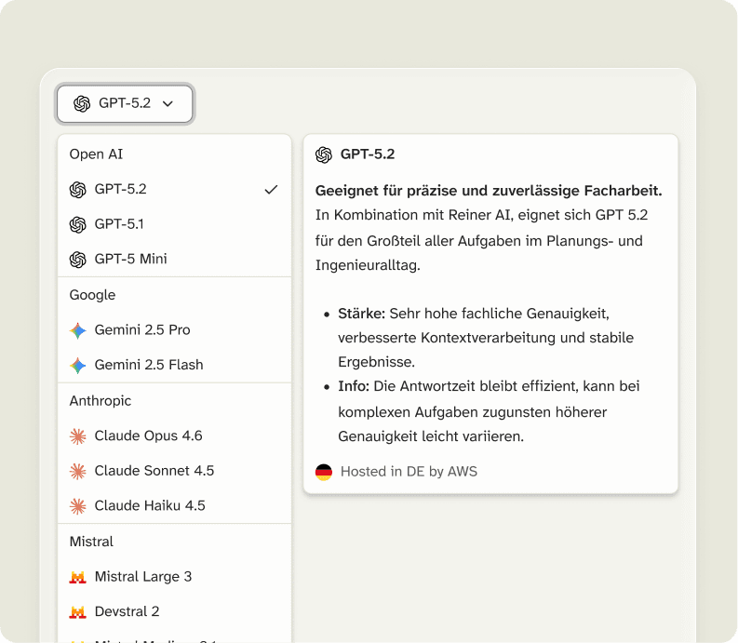Click the Anthropic burst icon beside Claude Haiku 4.5
Screen dimensions: 738x643
click(77, 506)
